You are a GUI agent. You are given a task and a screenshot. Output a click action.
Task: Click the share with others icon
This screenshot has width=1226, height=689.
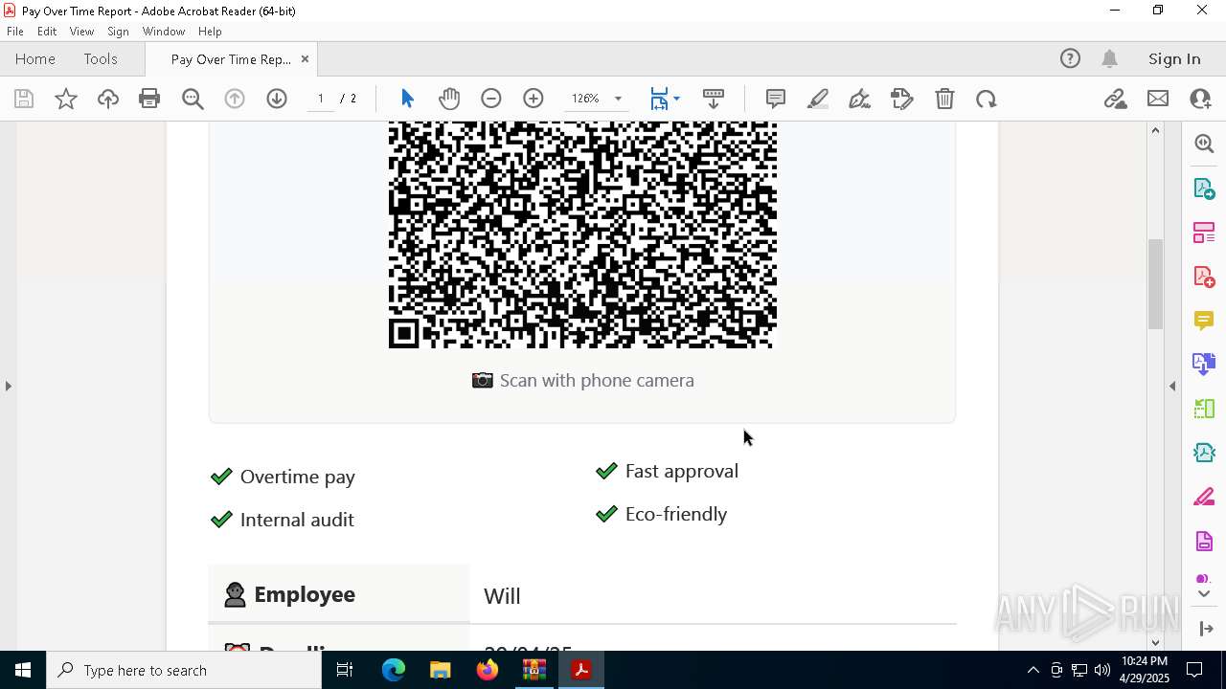(1200, 99)
